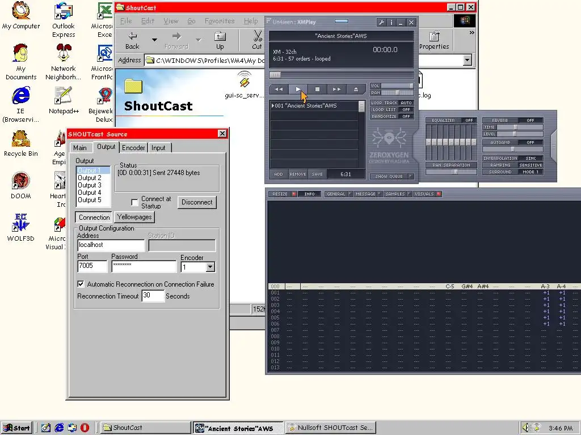The height and width of the screenshot is (435, 581).
Task: Skip to next track in XMPlay
Action: (x=336, y=89)
